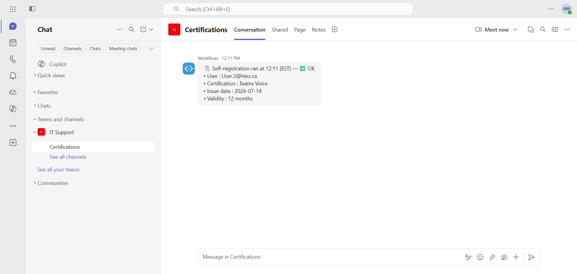Screen dimensions: 577x274
Task: Send the message
Action: pos(531,257)
